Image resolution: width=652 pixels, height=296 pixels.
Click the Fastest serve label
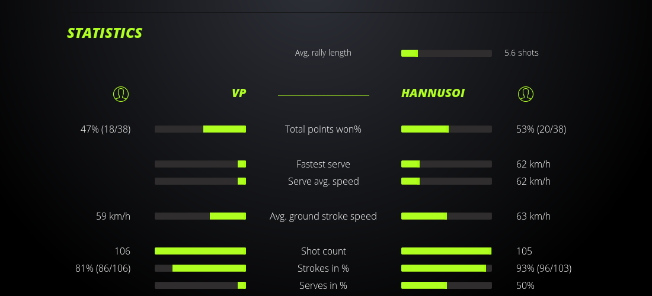click(323, 164)
